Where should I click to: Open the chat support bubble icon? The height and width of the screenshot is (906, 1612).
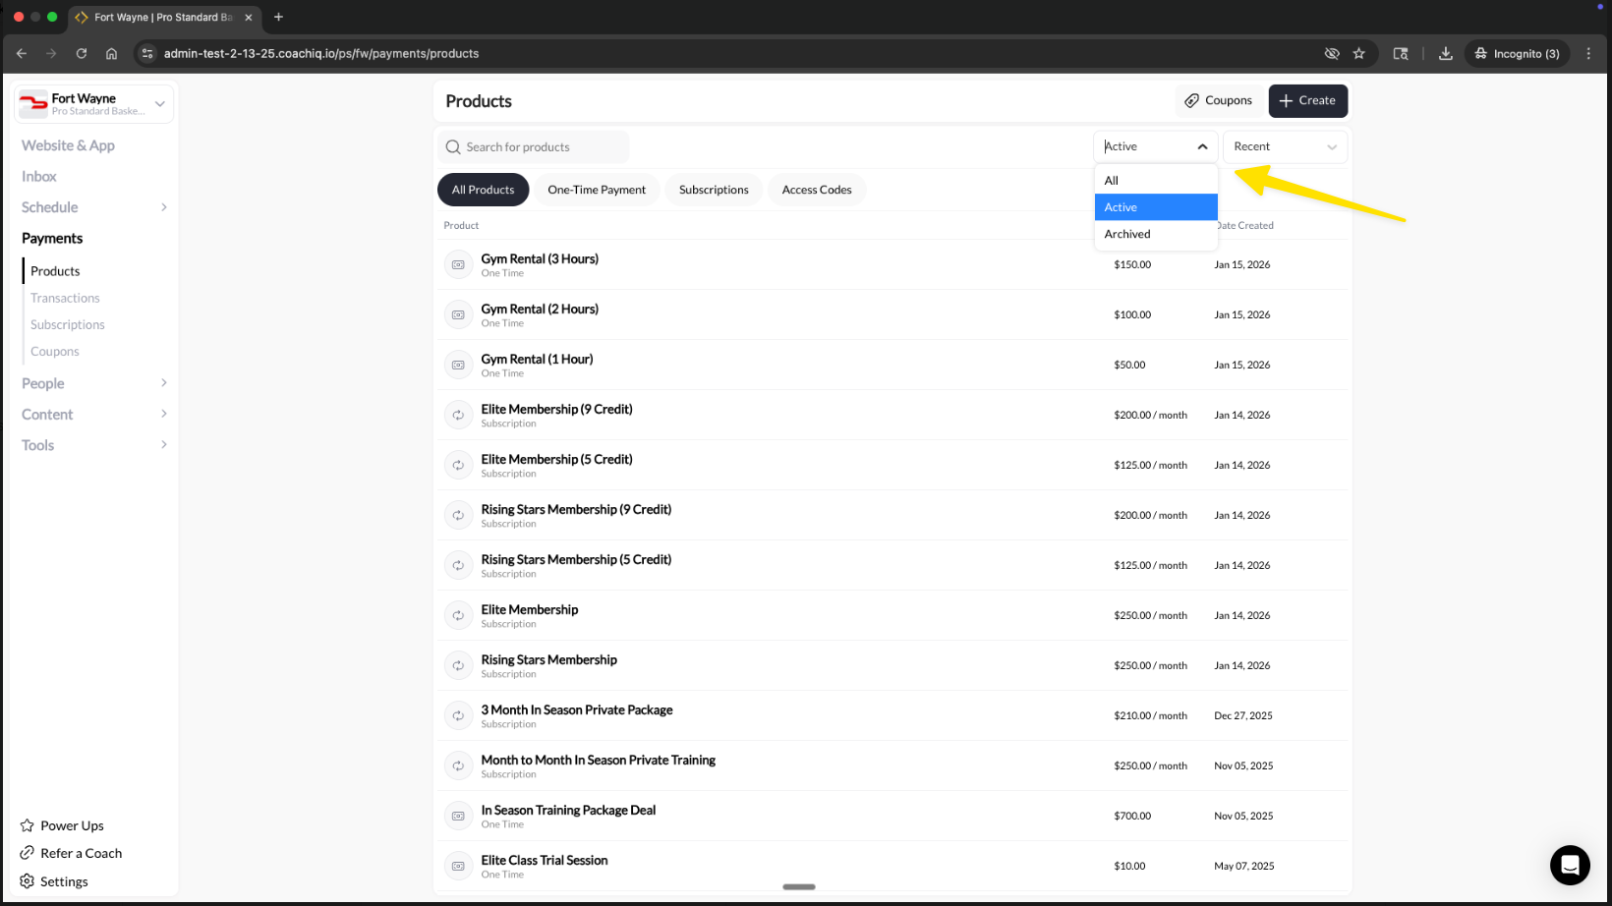click(x=1570, y=865)
